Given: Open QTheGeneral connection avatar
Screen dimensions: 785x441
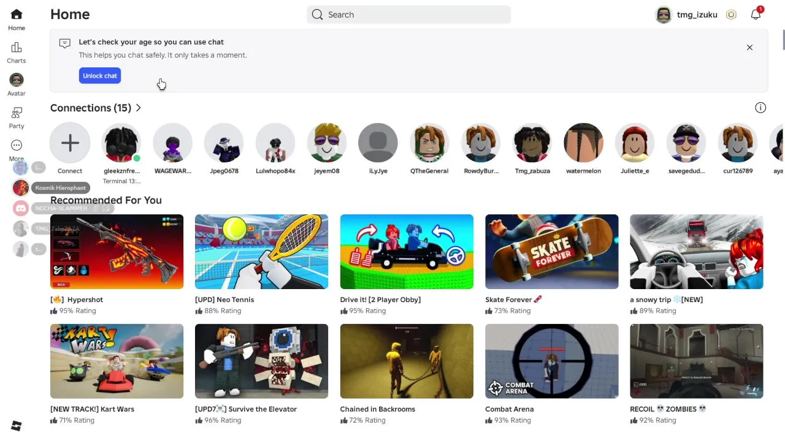Looking at the screenshot, I should 429,143.
